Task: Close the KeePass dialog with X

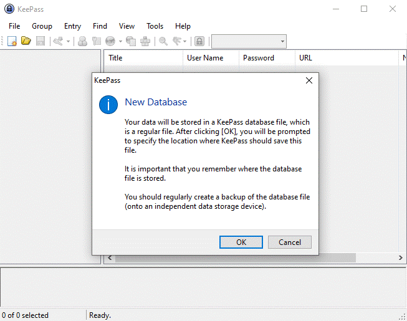Action: 309,80
